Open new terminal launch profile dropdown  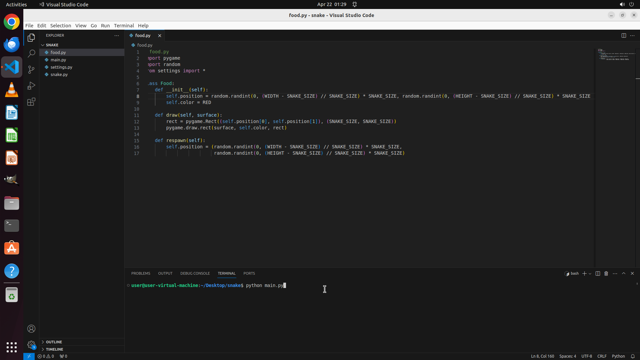point(590,274)
